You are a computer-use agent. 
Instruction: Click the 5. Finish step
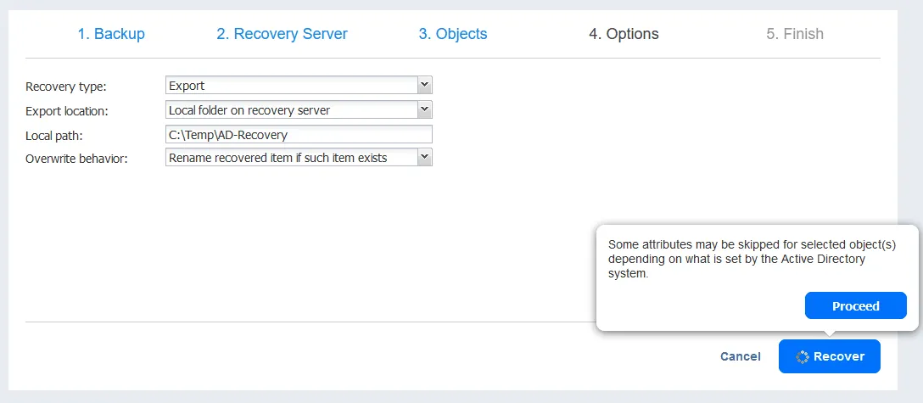point(795,34)
